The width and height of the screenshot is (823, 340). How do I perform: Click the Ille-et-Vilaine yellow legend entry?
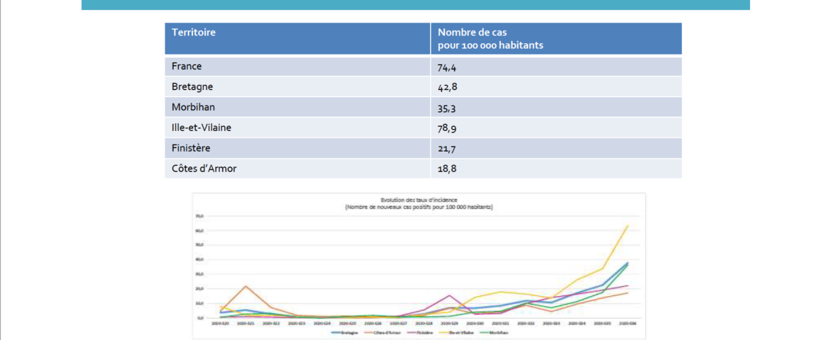point(456,333)
